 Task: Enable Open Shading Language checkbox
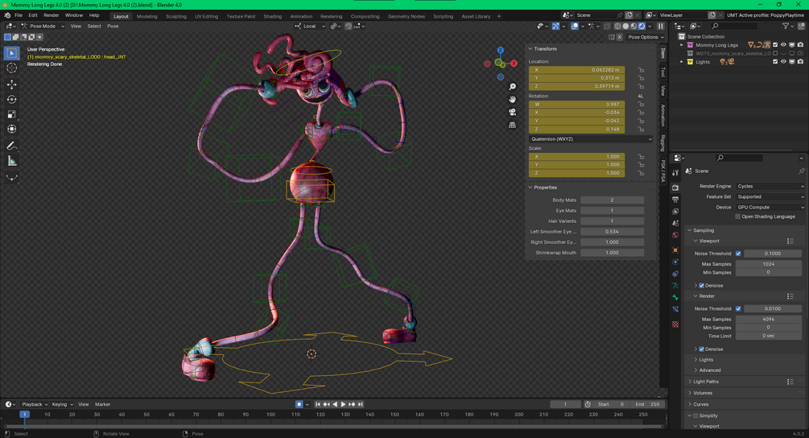point(738,217)
